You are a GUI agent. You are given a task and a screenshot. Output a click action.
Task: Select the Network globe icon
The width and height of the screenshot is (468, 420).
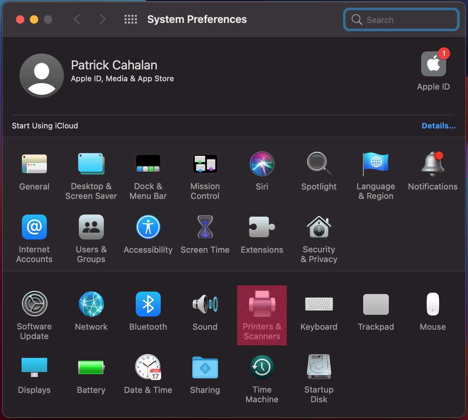click(x=91, y=304)
